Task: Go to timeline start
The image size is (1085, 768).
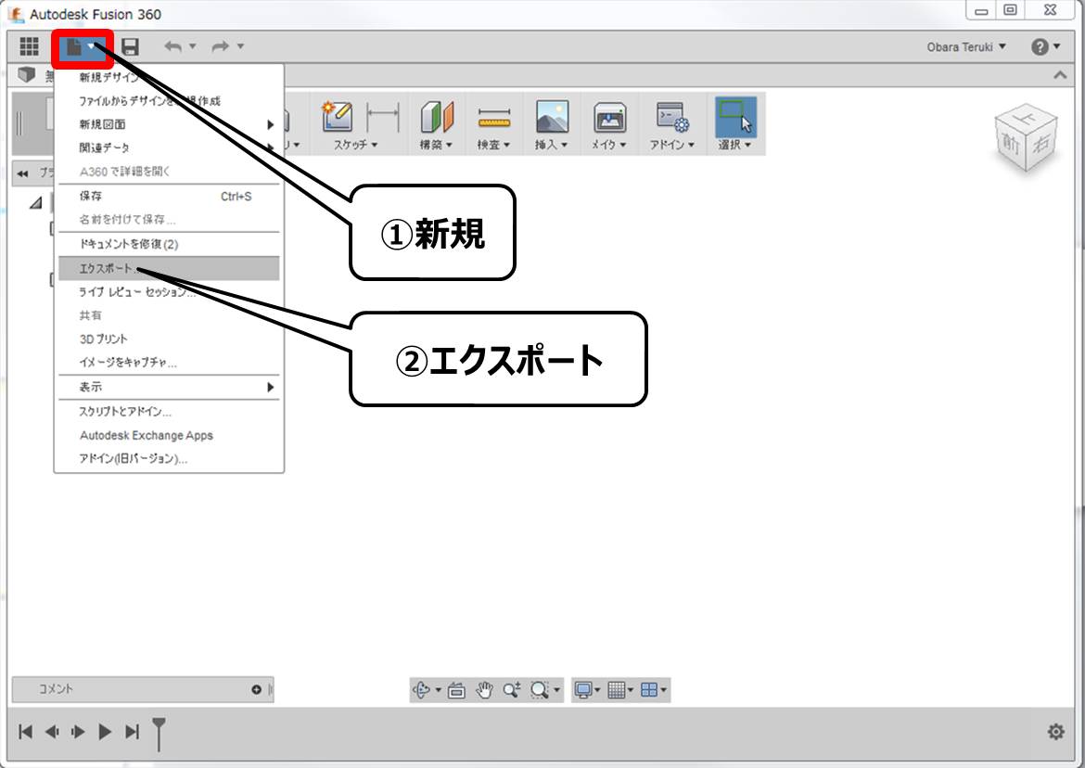Action: pos(26,731)
